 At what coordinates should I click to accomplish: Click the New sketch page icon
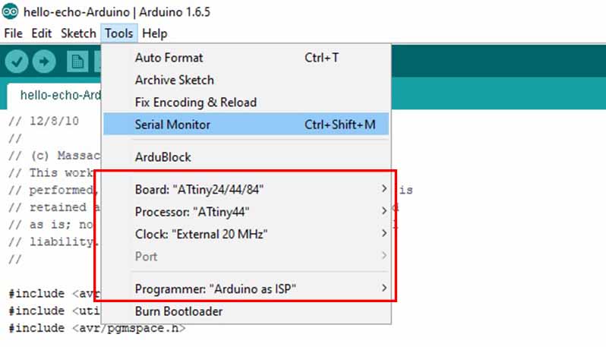pos(77,62)
